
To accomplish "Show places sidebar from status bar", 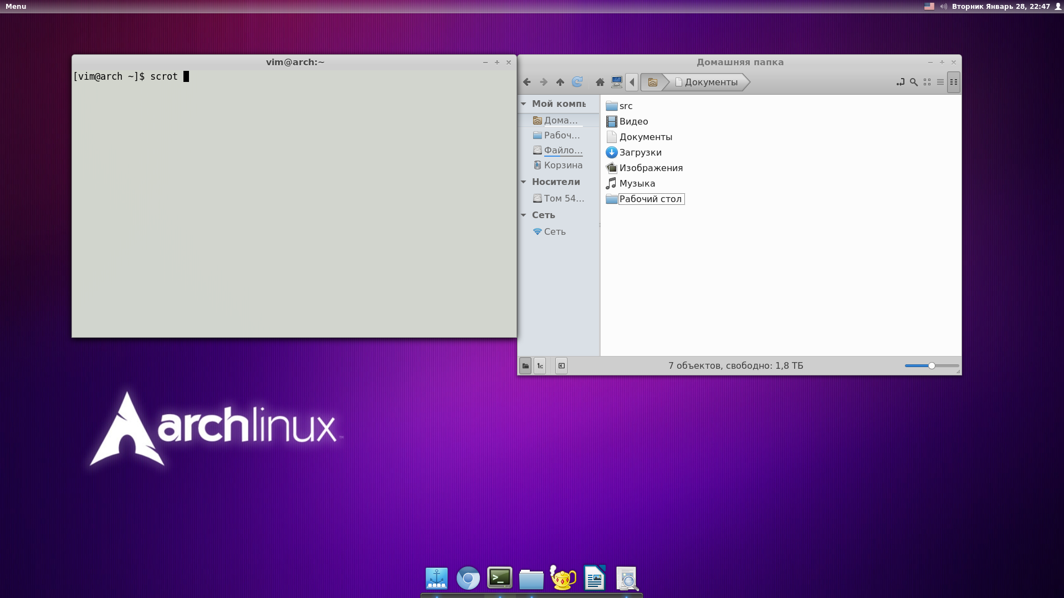I will click(x=525, y=365).
